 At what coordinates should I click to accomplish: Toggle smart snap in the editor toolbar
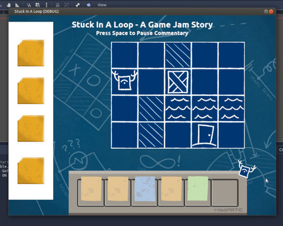(x=29, y=5)
